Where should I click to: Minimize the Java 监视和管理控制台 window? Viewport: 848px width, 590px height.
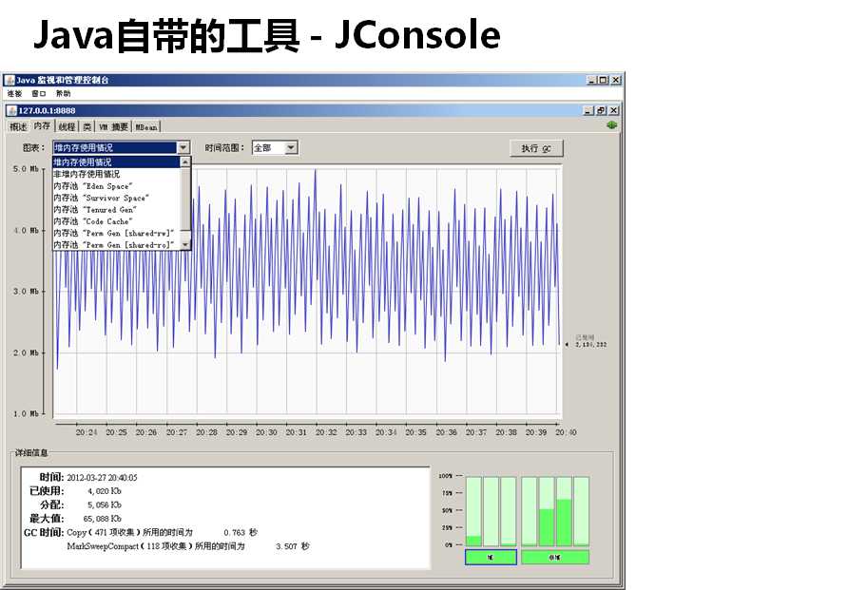click(591, 80)
